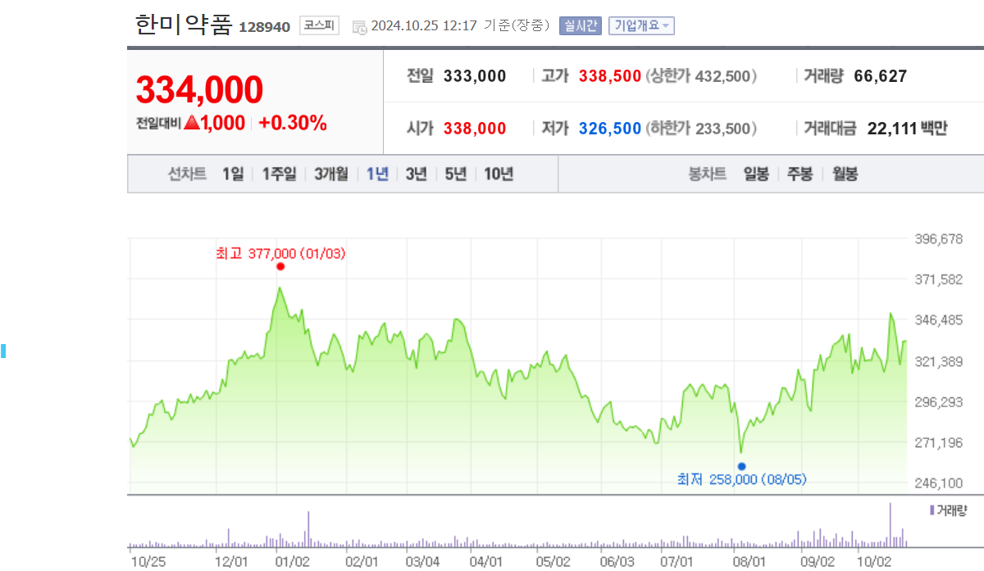The width and height of the screenshot is (984, 571).
Task: Click the 최저 258,000 (08/05) label
Action: pos(742,479)
